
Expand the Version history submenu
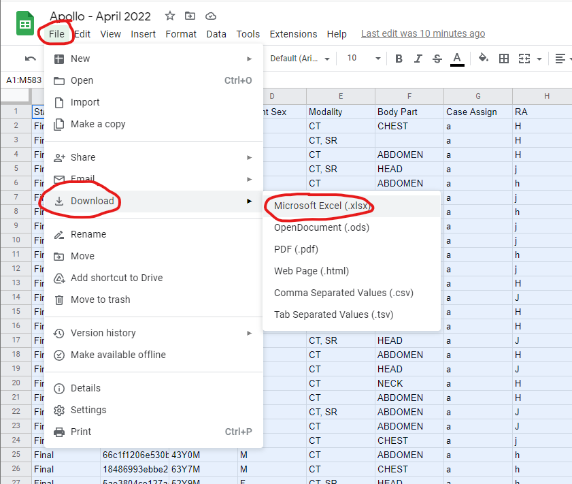[154, 334]
